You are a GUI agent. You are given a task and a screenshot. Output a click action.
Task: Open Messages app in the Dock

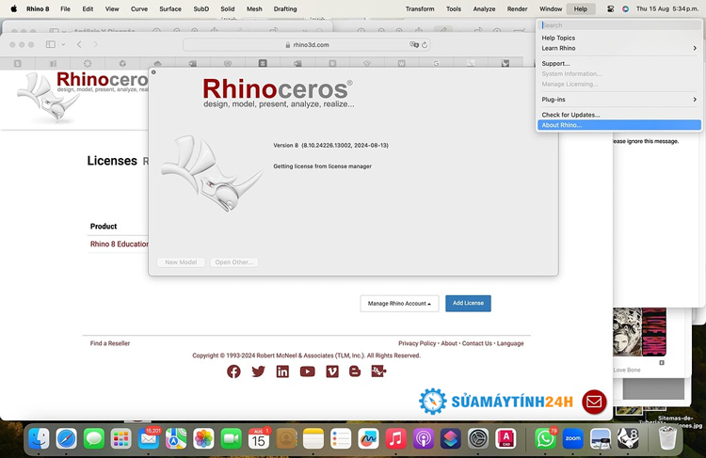tap(94, 438)
